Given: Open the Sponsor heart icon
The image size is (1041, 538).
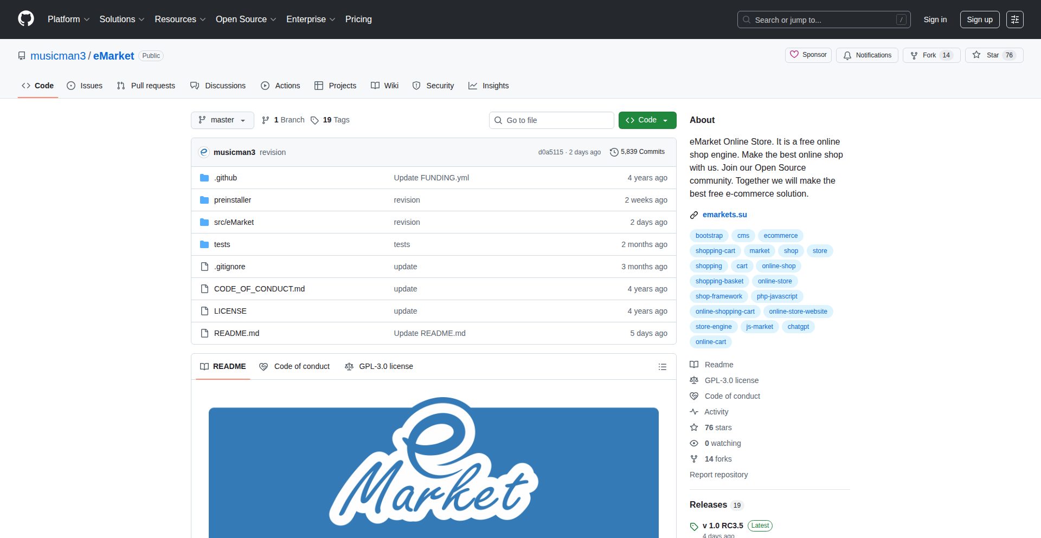Looking at the screenshot, I should coord(795,55).
